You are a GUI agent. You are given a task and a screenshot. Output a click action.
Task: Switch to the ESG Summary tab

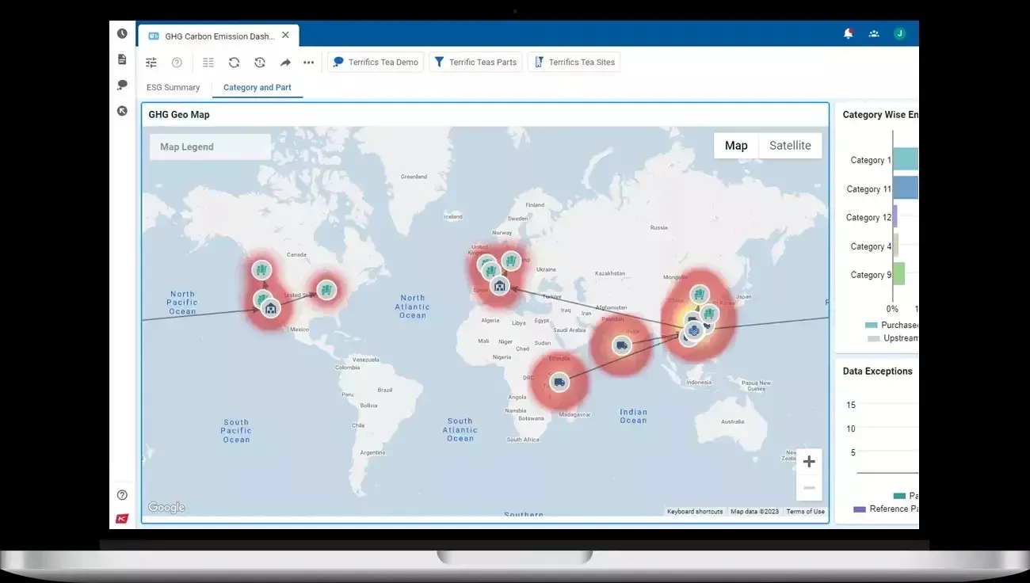click(174, 87)
